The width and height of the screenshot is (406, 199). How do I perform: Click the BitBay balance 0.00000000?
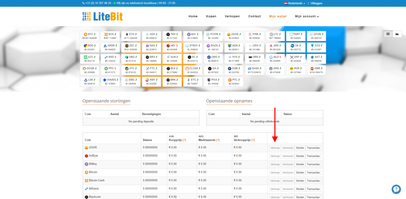point(150,164)
